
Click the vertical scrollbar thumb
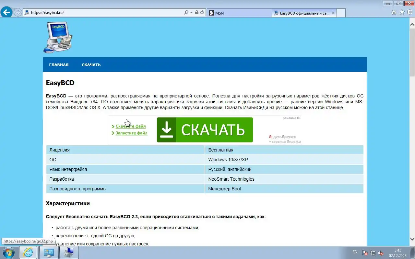[412, 52]
